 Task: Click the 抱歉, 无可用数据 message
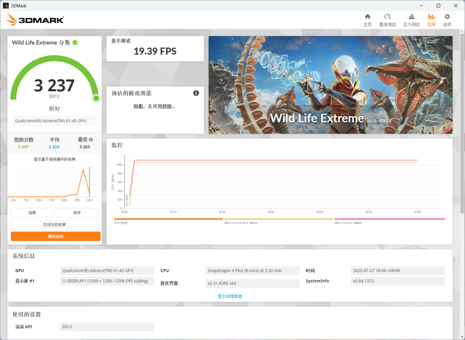click(x=154, y=106)
